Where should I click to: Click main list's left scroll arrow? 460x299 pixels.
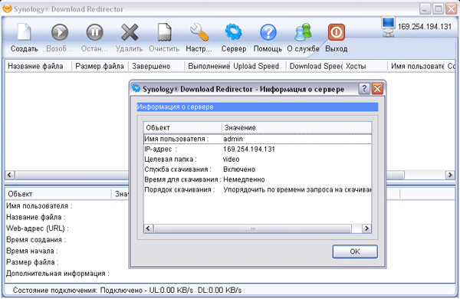click(9, 175)
